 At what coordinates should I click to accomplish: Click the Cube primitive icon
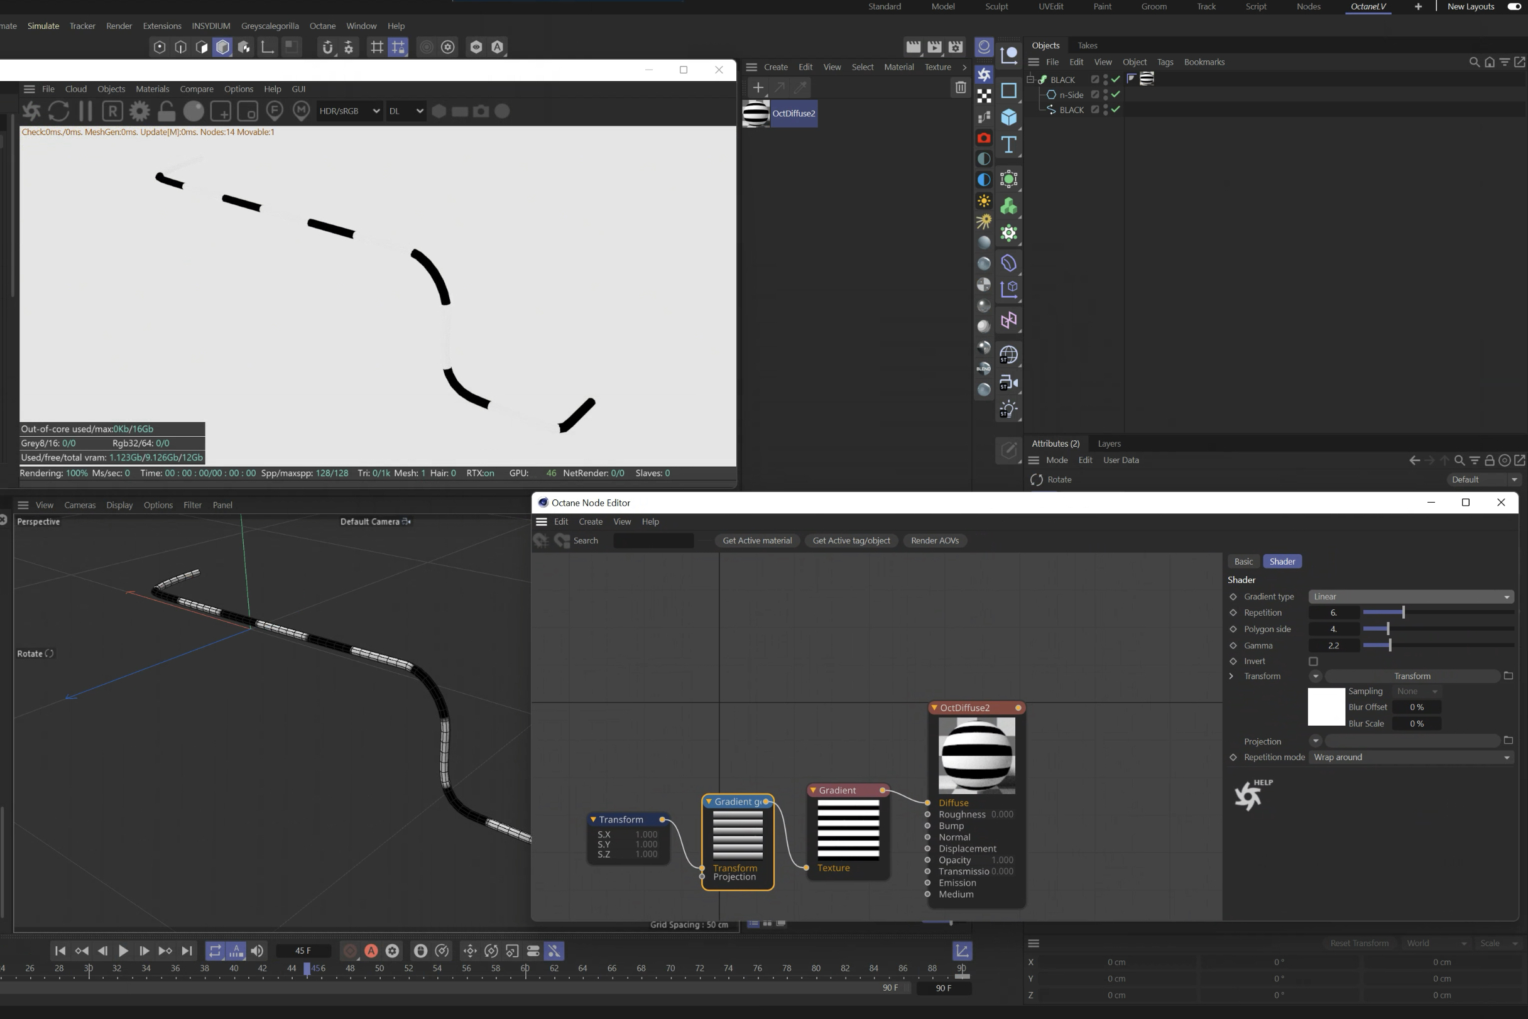1008,117
